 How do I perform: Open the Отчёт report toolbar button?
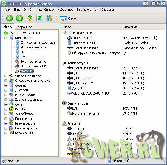click(x=69, y=18)
